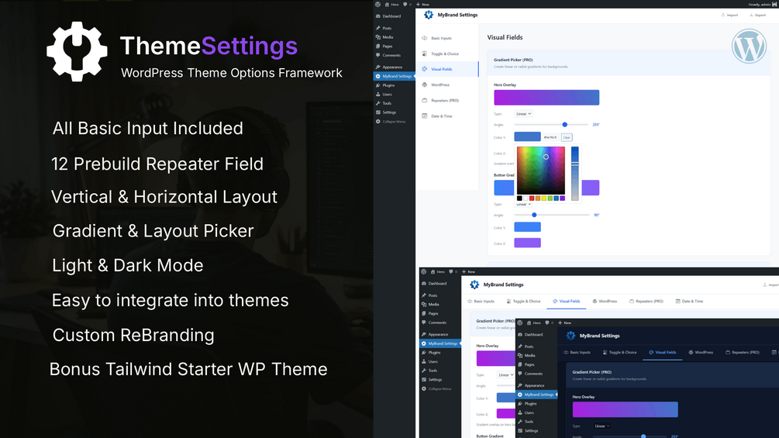Click Hero Overlay gradient preview in vertical-layout window
779x438 pixels.
(546, 98)
